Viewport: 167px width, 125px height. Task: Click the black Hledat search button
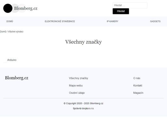tap(121, 11)
